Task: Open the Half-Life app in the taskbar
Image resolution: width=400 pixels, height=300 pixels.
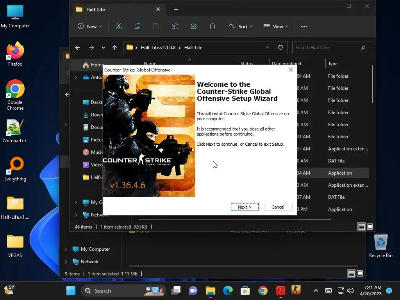Action: click(x=280, y=291)
